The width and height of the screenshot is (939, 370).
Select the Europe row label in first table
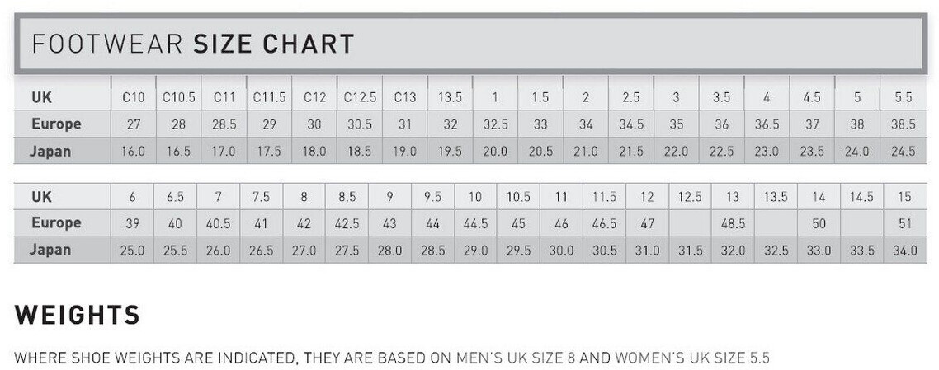[x=55, y=124]
